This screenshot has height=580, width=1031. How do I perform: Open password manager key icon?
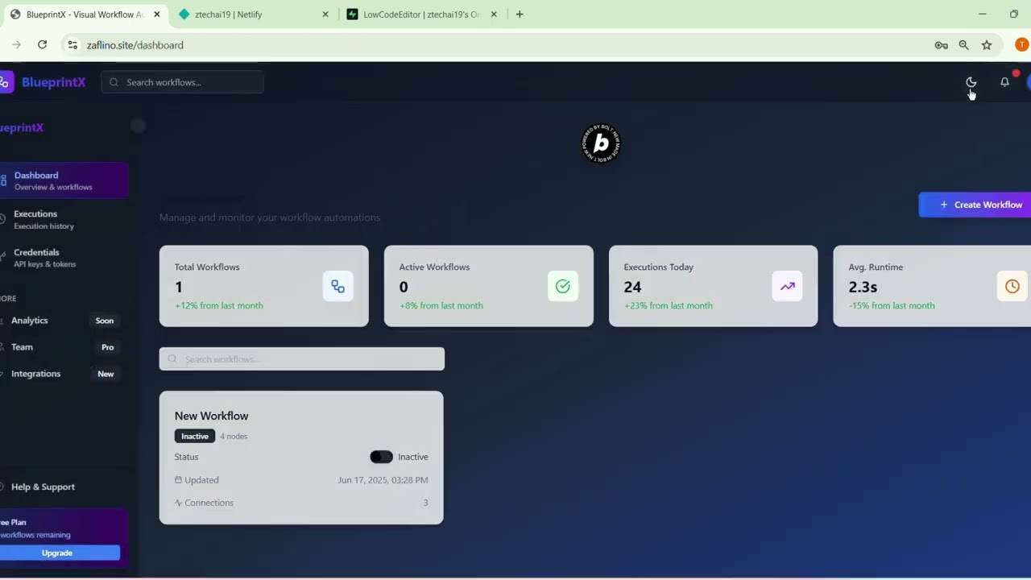pyautogui.click(x=941, y=45)
